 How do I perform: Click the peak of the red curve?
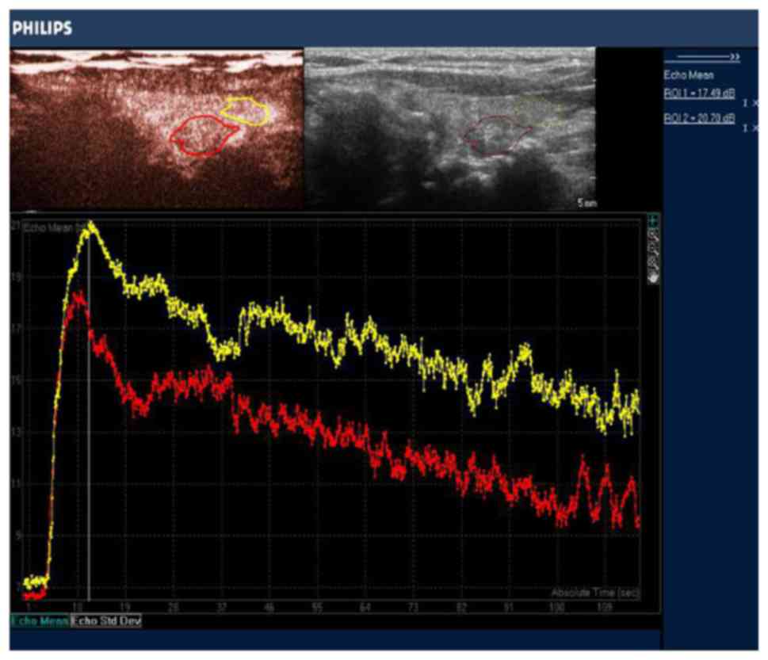(78, 295)
